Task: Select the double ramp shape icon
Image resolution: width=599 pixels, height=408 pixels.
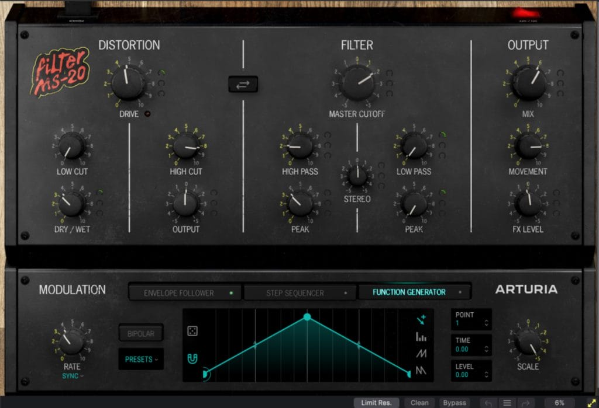Action: pyautogui.click(x=421, y=370)
